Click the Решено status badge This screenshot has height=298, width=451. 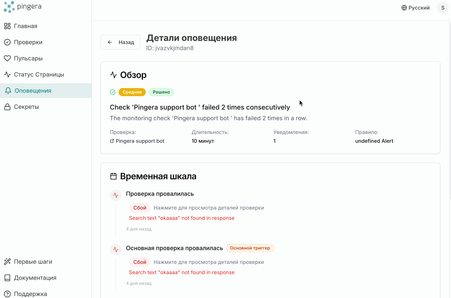(161, 92)
